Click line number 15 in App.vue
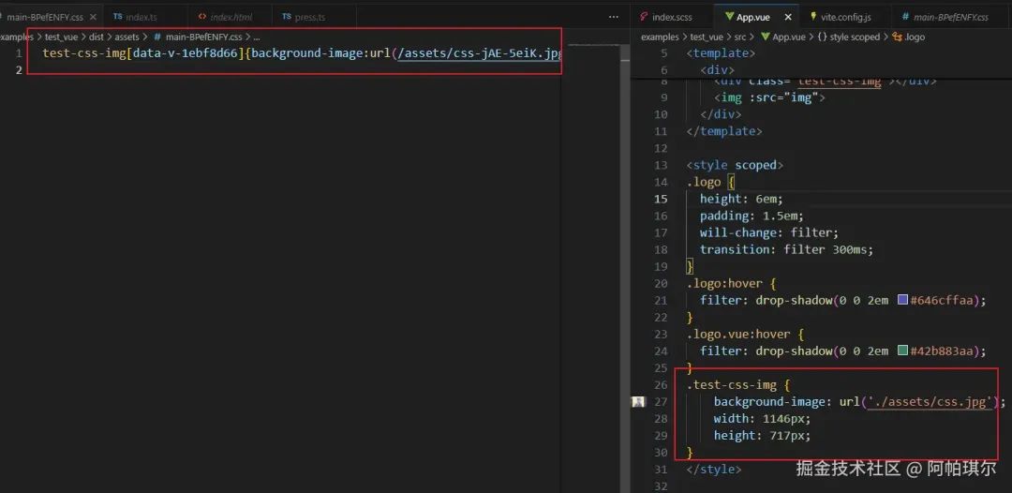Image resolution: width=1012 pixels, height=493 pixels. pyautogui.click(x=661, y=199)
